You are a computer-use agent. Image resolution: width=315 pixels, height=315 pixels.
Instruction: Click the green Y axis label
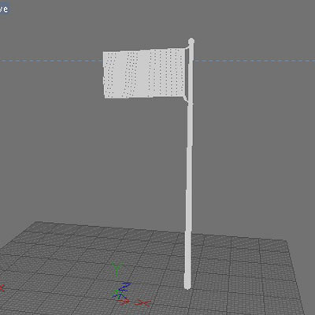coord(117,269)
